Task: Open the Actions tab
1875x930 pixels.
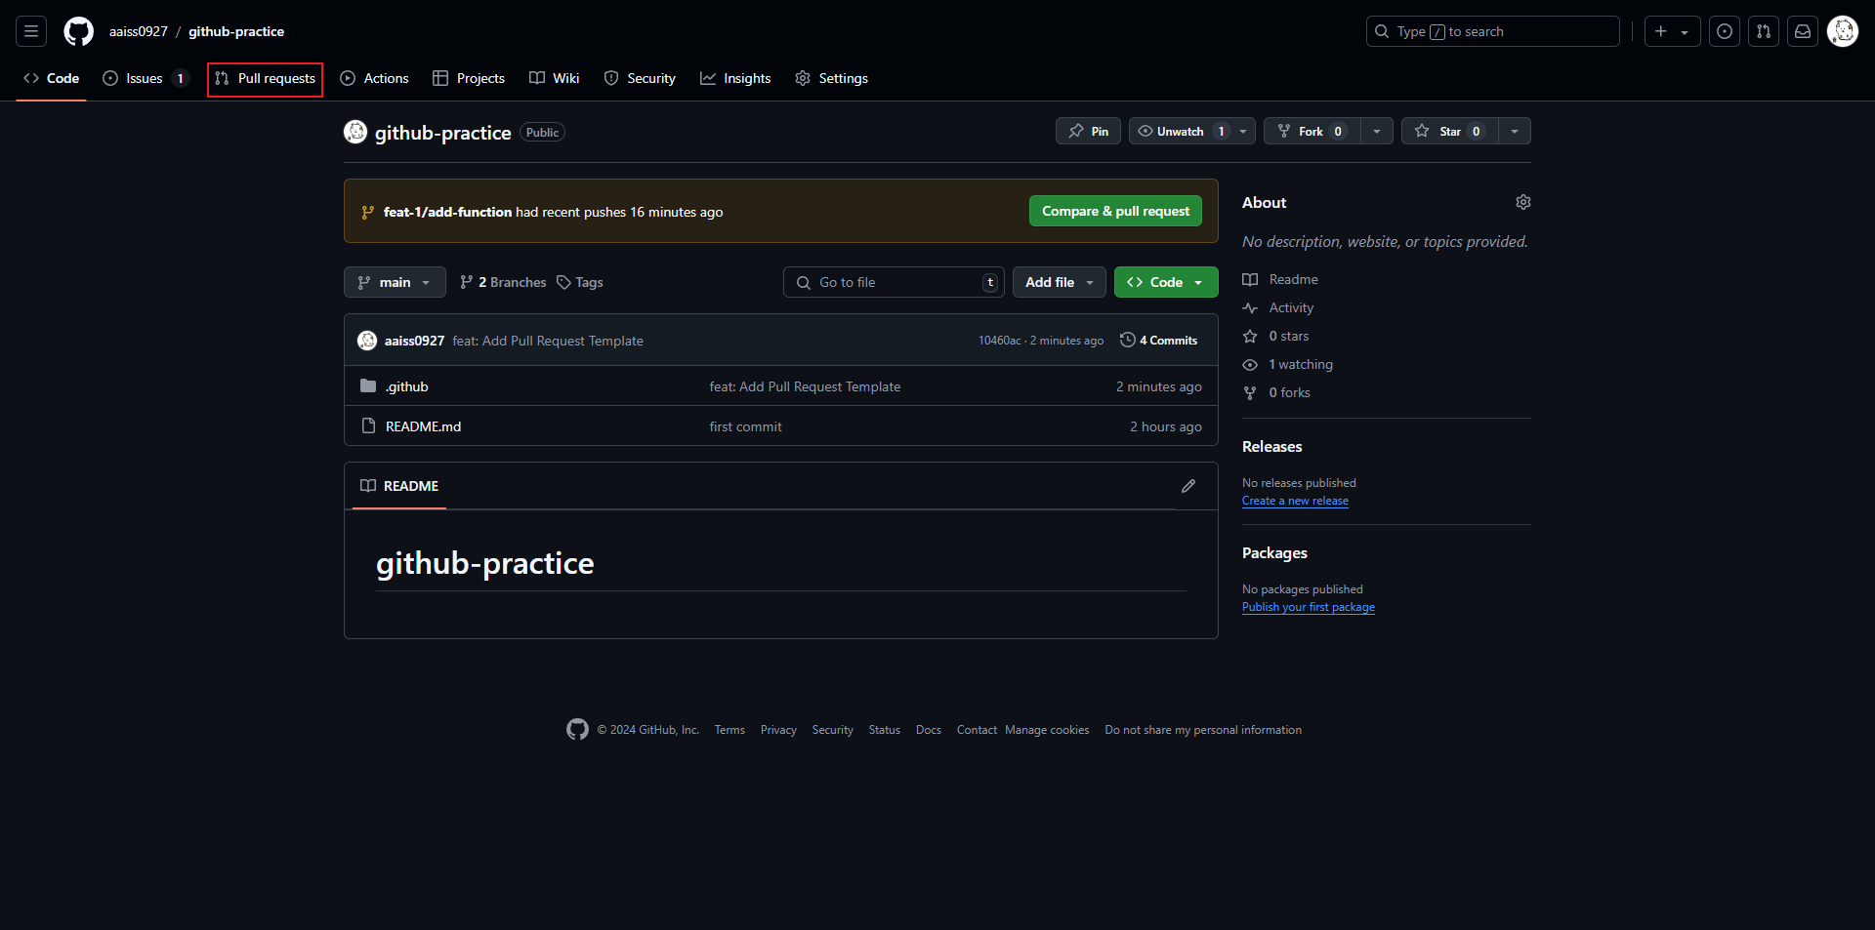Action: 375,78
